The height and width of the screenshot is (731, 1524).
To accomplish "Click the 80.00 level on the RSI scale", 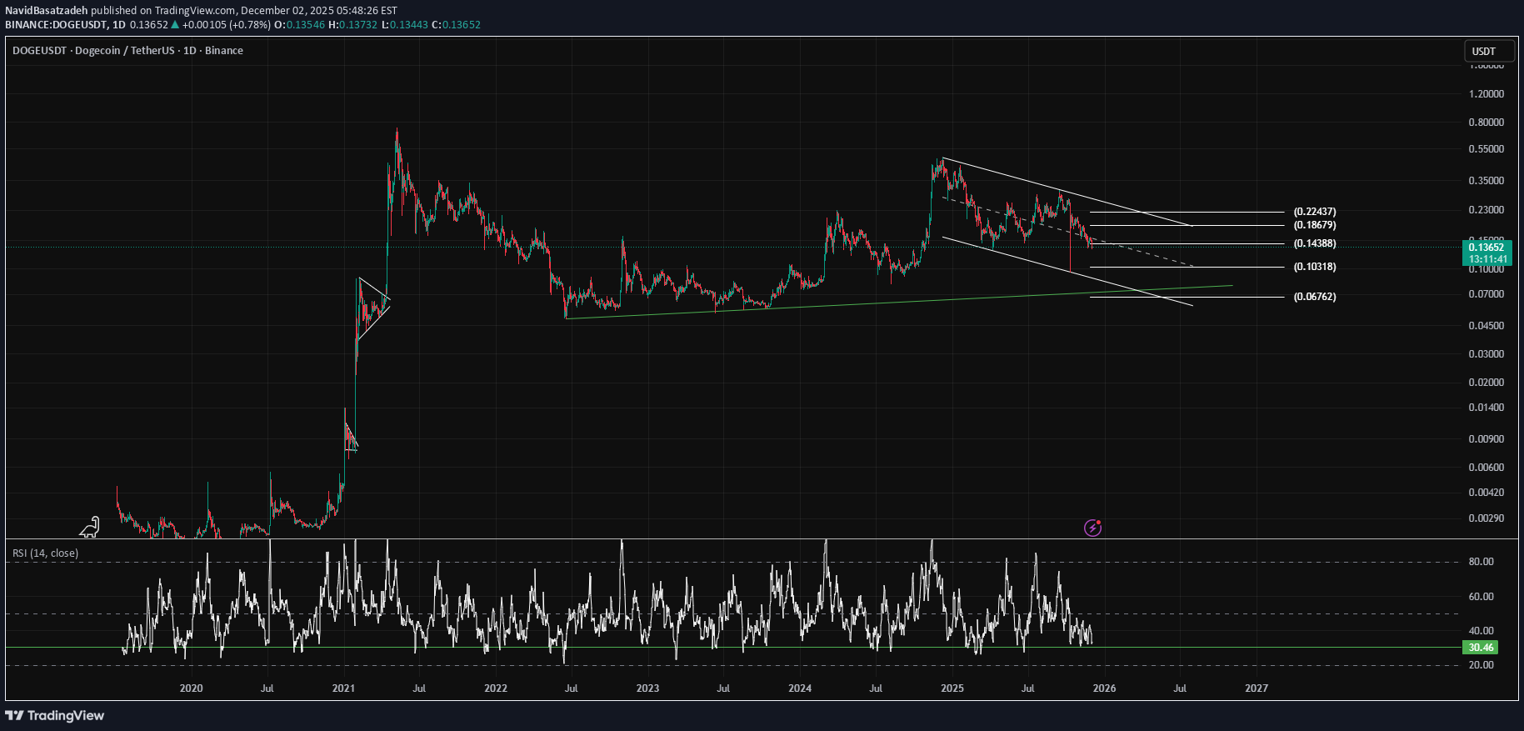I will [x=1481, y=562].
